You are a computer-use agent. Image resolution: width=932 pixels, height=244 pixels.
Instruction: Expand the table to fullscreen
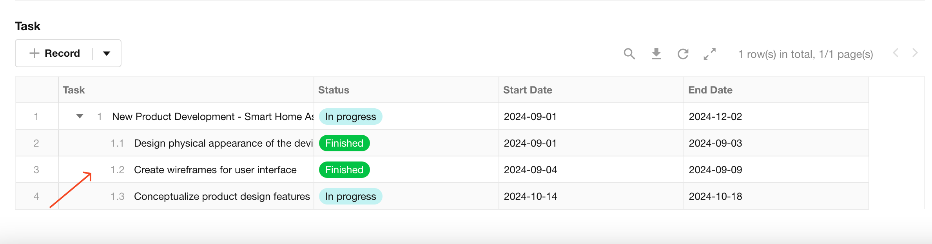(710, 54)
